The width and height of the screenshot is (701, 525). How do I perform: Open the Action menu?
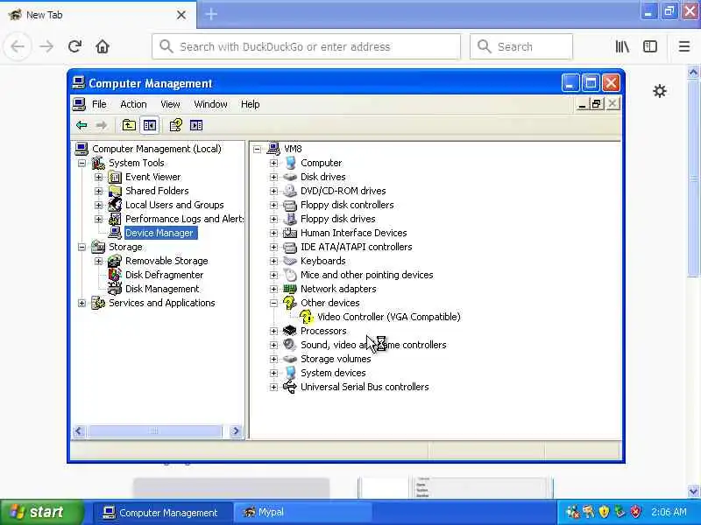point(133,104)
